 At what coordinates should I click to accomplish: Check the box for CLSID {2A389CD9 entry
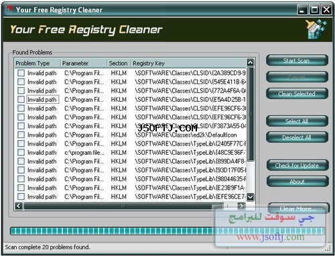coord(21,73)
